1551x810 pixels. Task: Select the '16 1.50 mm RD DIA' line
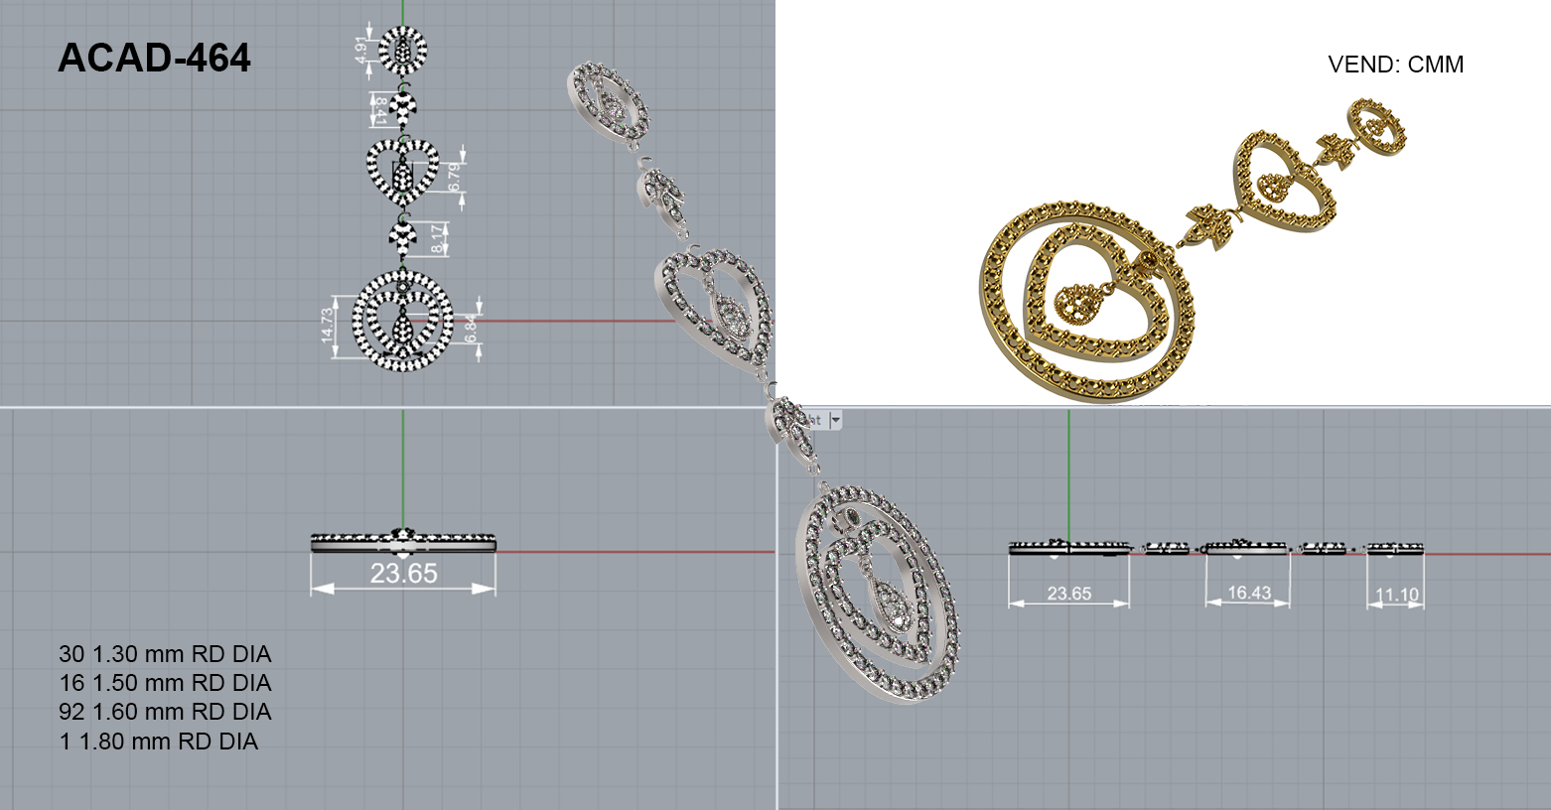click(165, 683)
